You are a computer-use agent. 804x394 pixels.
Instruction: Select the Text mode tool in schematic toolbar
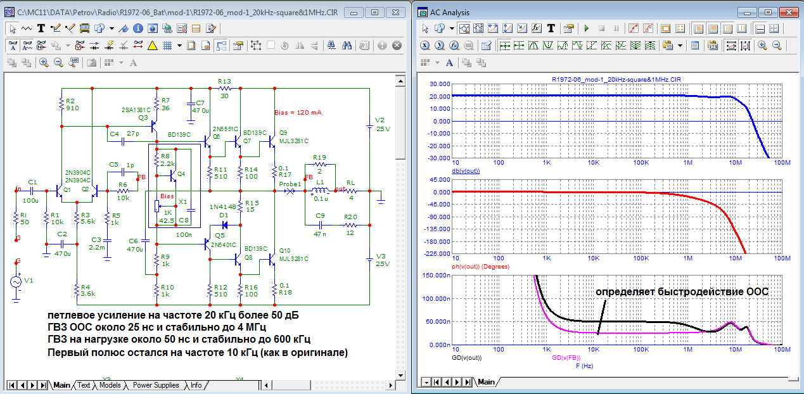click(x=41, y=29)
